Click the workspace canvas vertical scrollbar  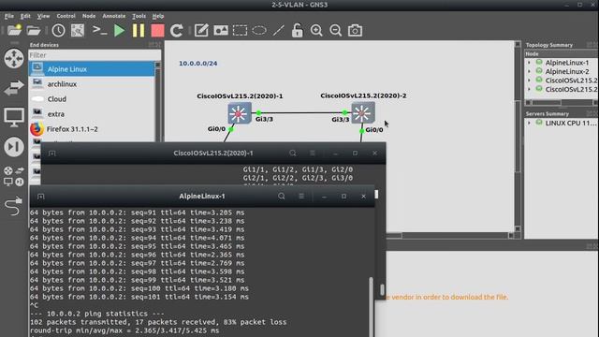point(518,136)
